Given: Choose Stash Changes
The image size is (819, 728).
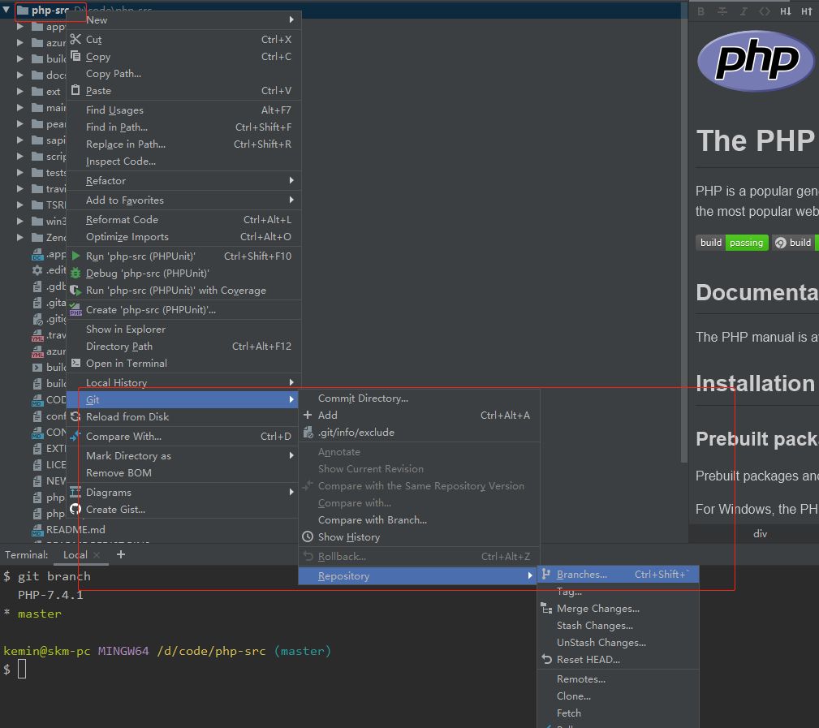Looking at the screenshot, I should [618, 626].
